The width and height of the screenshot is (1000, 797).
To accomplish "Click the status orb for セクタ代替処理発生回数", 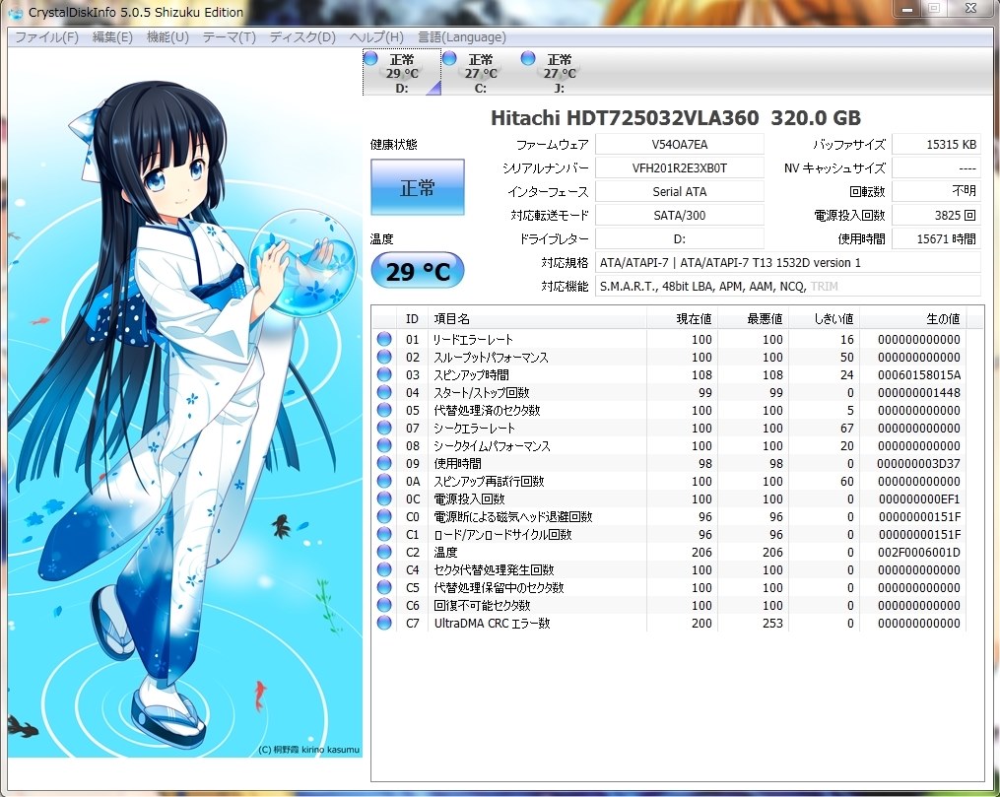I will pyautogui.click(x=384, y=569).
